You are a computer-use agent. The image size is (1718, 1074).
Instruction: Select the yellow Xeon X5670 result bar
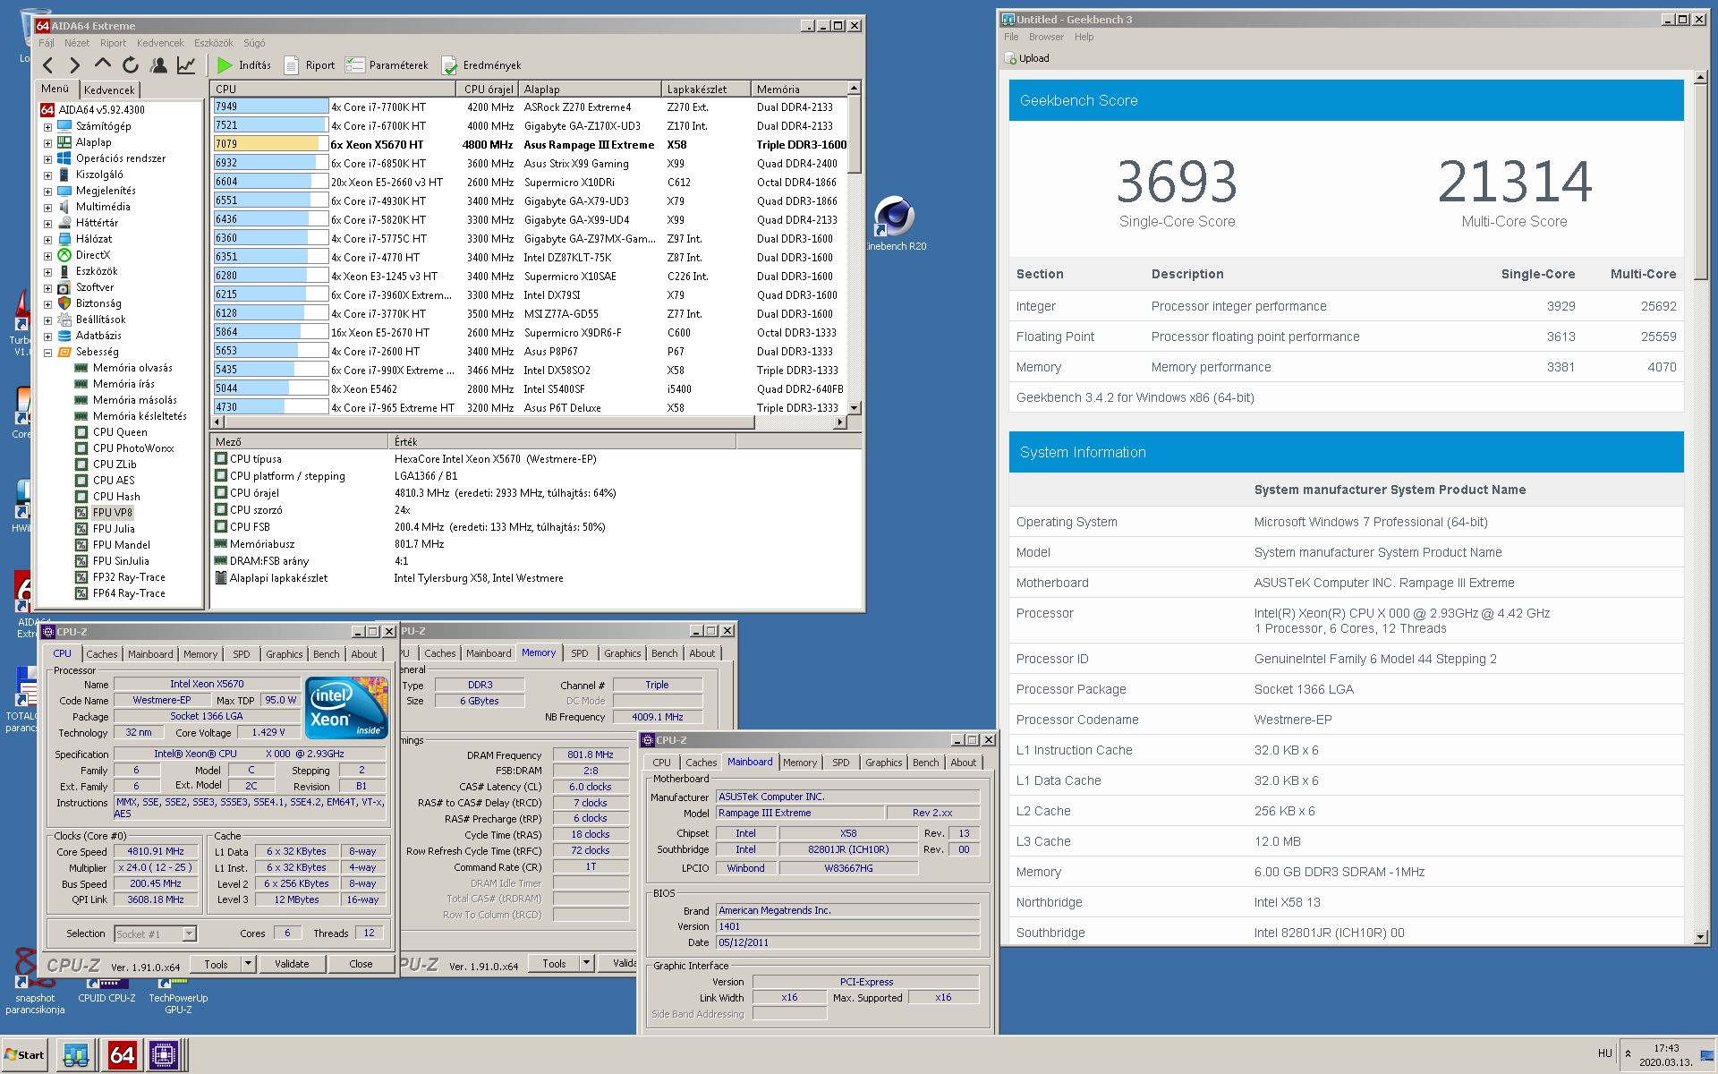point(267,144)
